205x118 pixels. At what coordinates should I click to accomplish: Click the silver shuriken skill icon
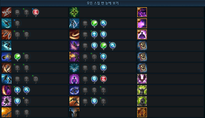coord(6,12)
